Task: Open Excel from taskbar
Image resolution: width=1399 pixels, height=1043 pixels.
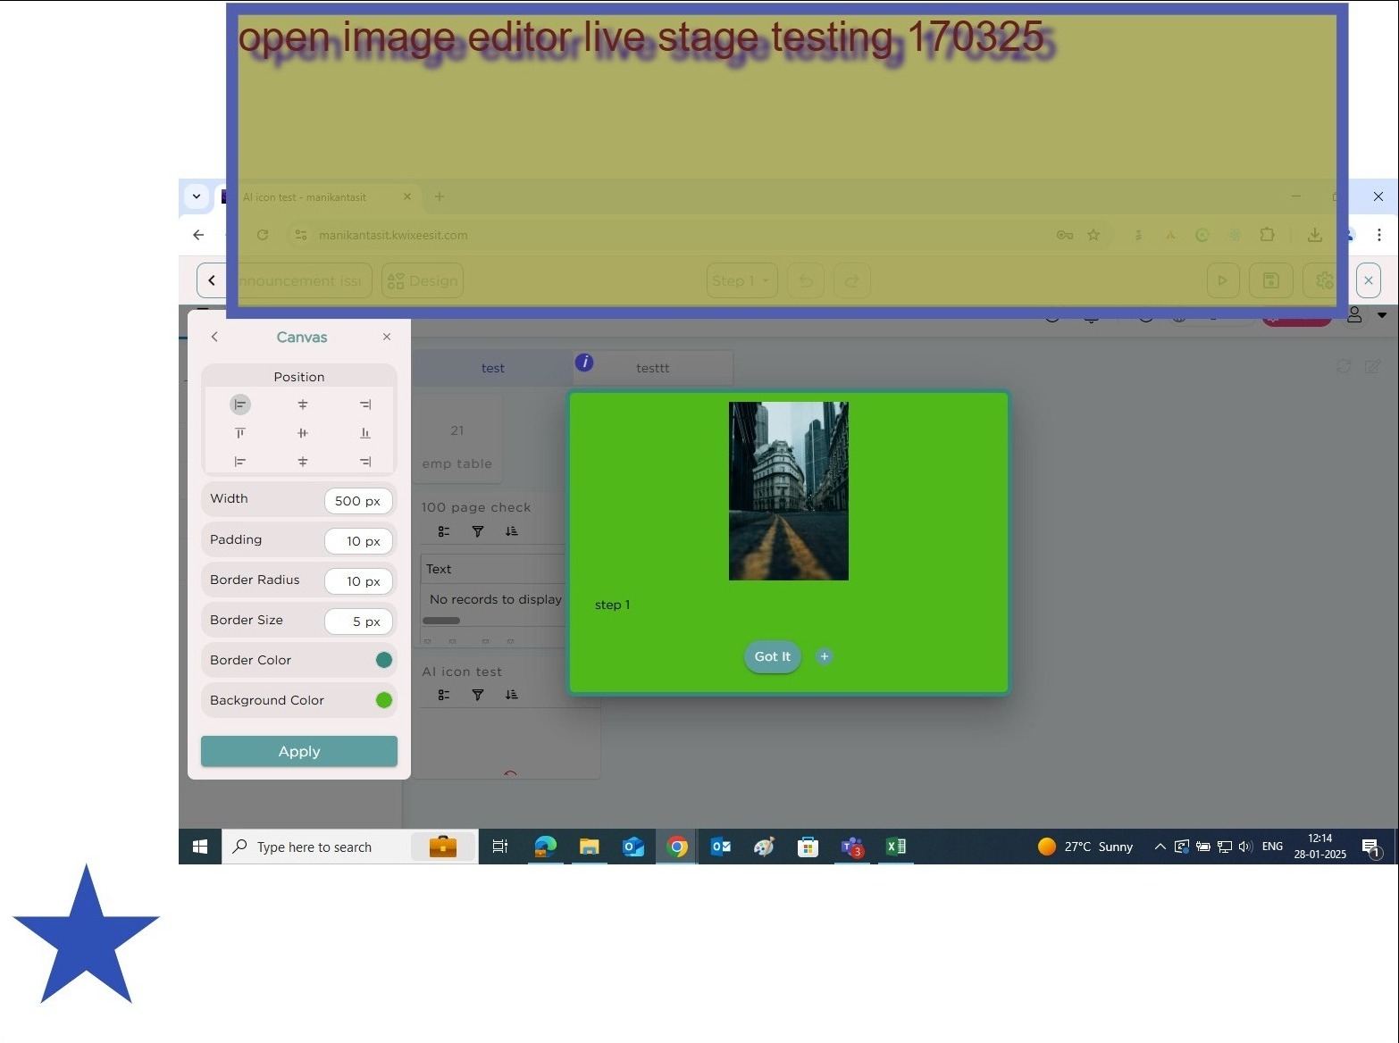Action: click(x=896, y=847)
